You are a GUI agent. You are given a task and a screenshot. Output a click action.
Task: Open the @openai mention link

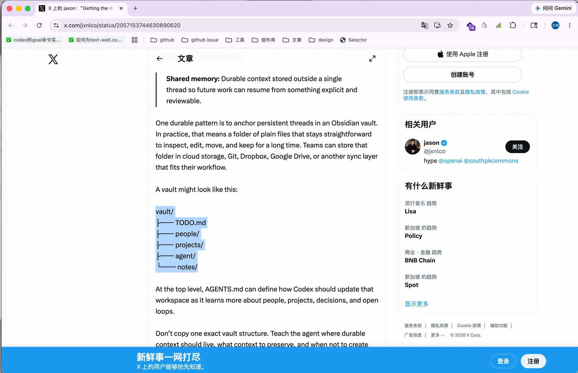tap(450, 161)
